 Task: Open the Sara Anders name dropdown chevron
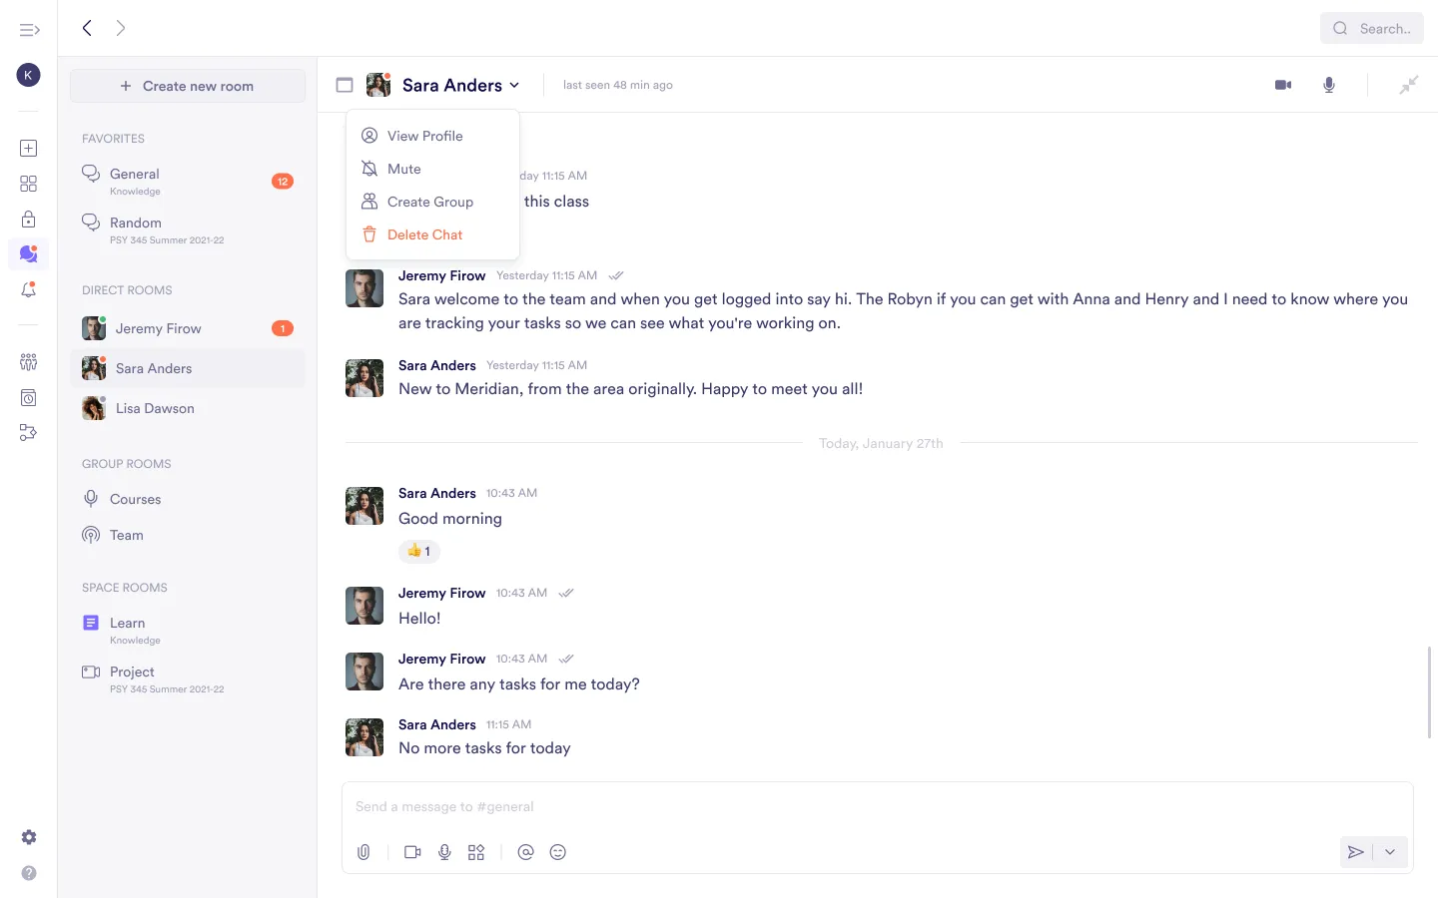[514, 85]
